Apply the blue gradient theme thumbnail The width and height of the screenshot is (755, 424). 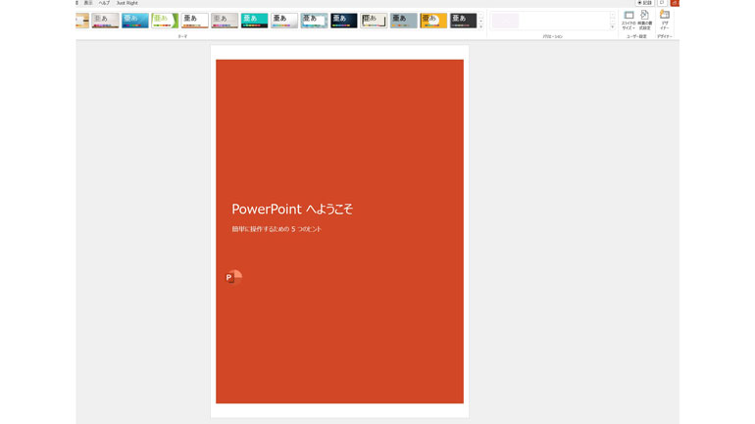(135, 21)
